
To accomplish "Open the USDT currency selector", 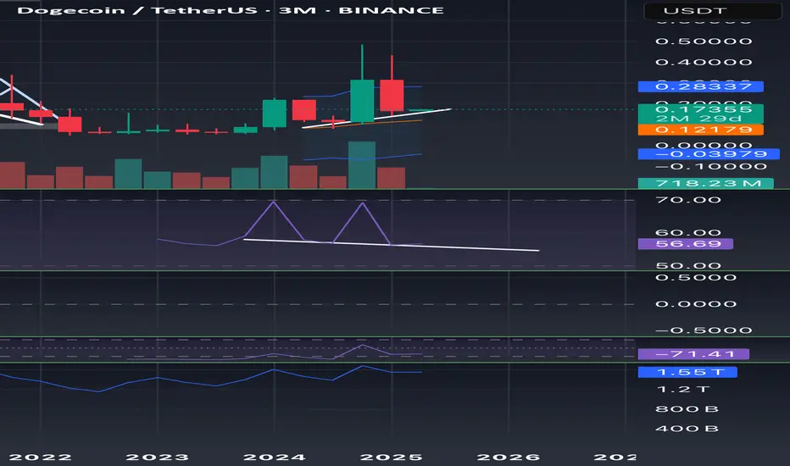I will [712, 10].
